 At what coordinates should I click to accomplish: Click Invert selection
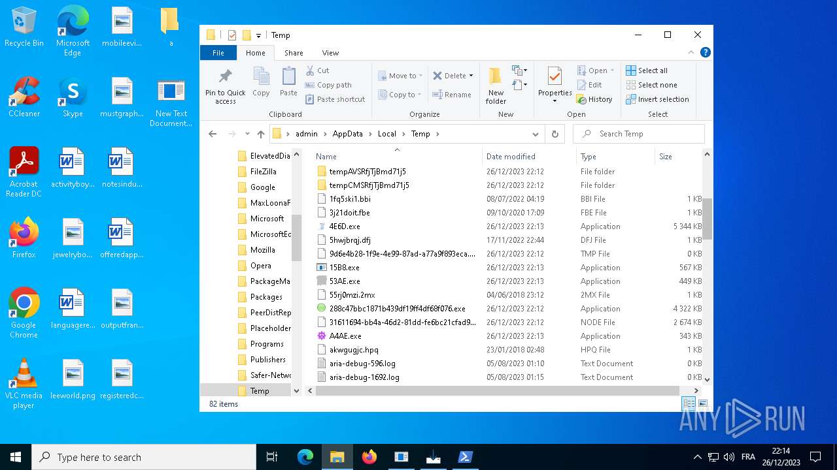pyautogui.click(x=657, y=99)
